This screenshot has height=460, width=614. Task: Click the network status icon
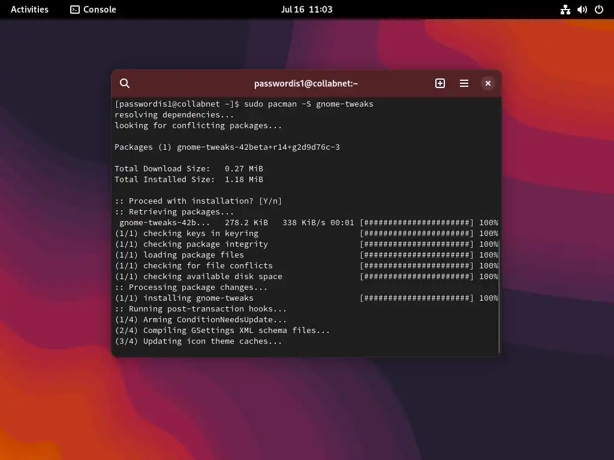(x=565, y=10)
